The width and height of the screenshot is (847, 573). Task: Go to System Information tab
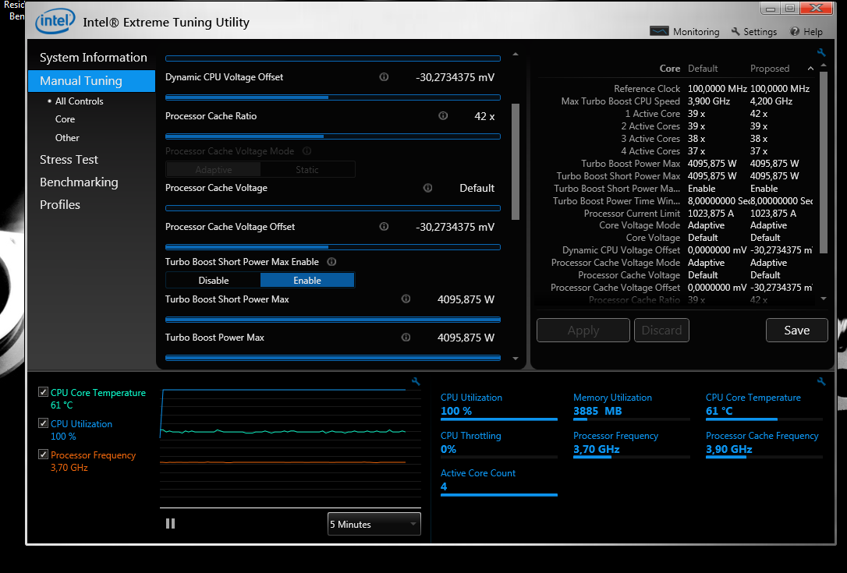pos(93,57)
